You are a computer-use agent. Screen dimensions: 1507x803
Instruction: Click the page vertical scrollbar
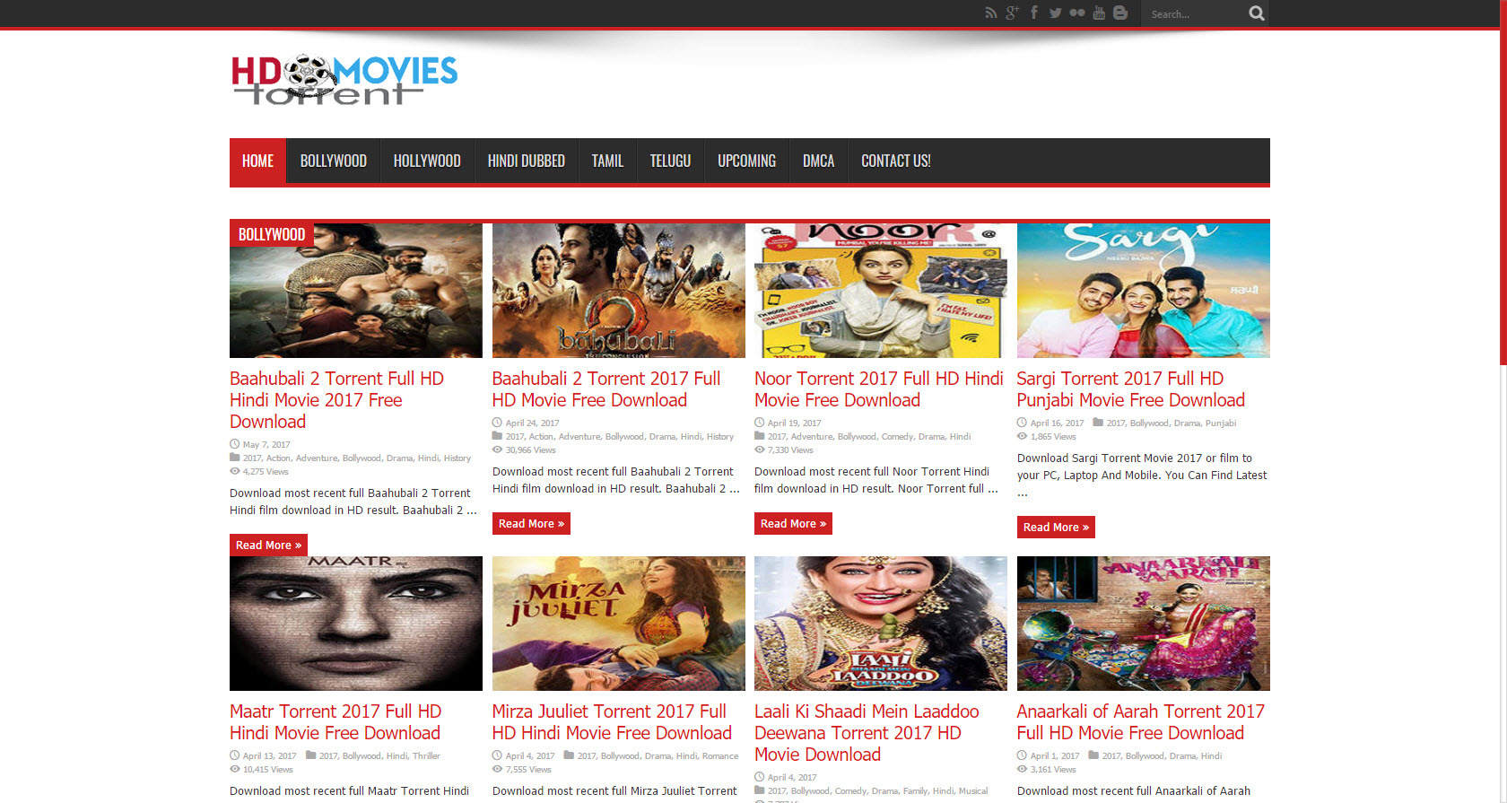(x=1503, y=197)
